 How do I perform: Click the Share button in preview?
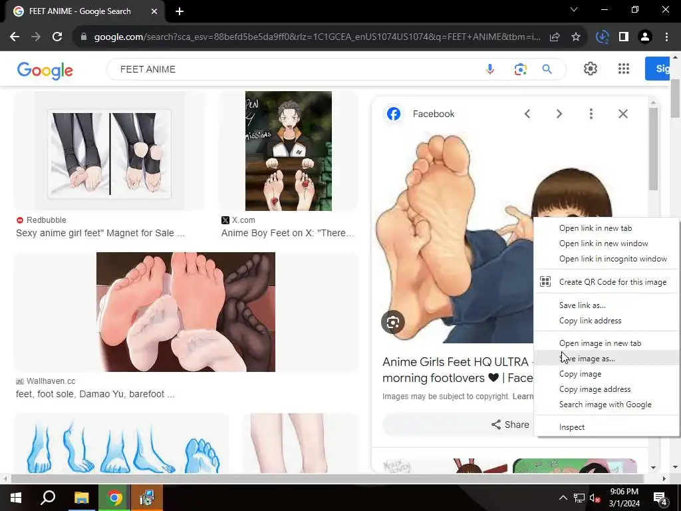click(x=510, y=425)
